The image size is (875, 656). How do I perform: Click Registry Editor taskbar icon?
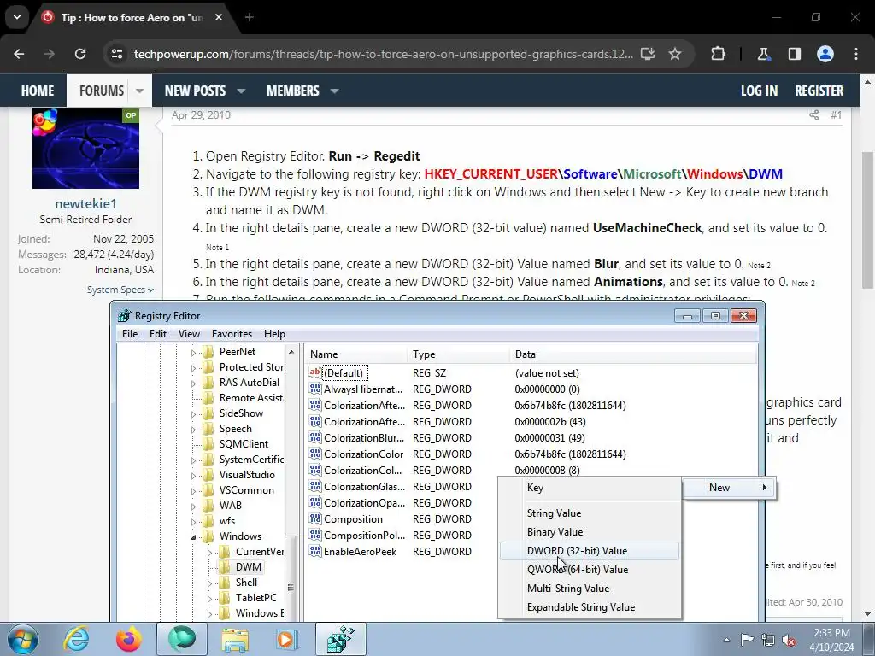tap(340, 639)
